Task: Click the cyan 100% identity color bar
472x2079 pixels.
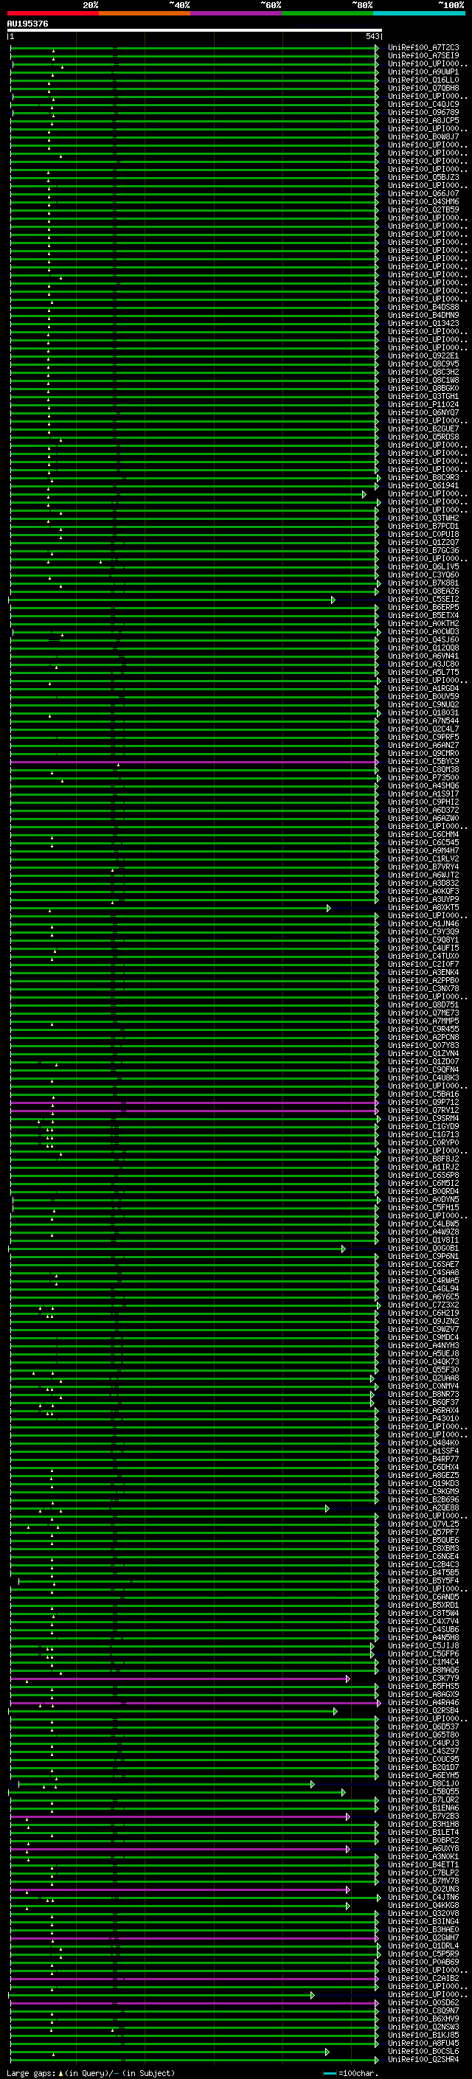Action: (419, 13)
